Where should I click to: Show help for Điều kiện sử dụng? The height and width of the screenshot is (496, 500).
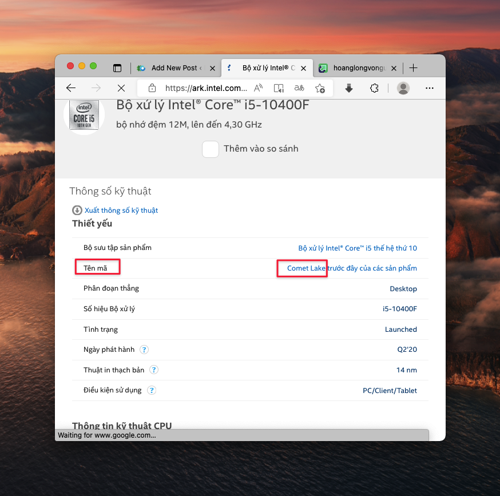click(x=152, y=391)
